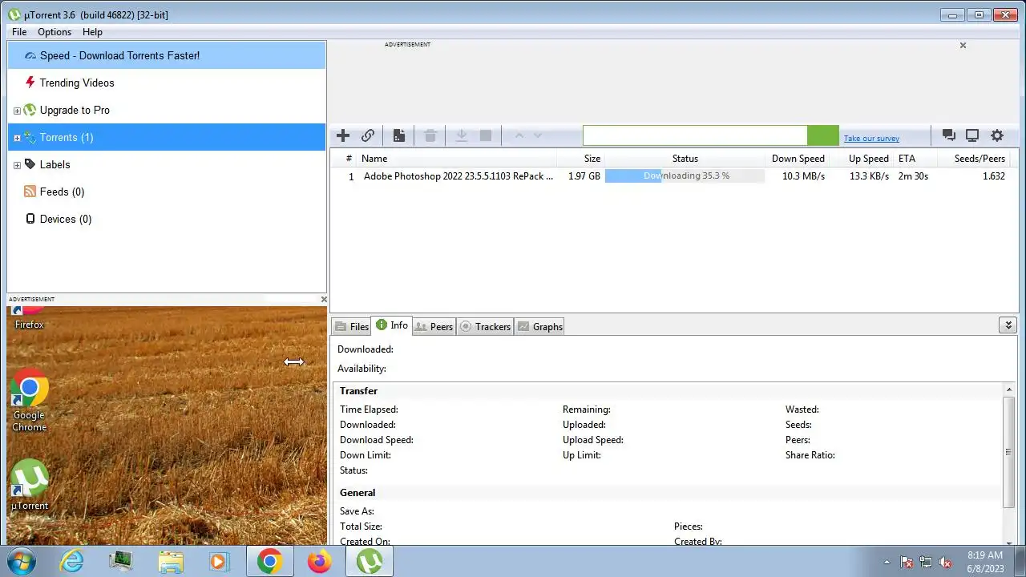Click the Info pane vertical scrollbar thumb
Viewport: 1026px width, 577px height.
click(x=1008, y=451)
